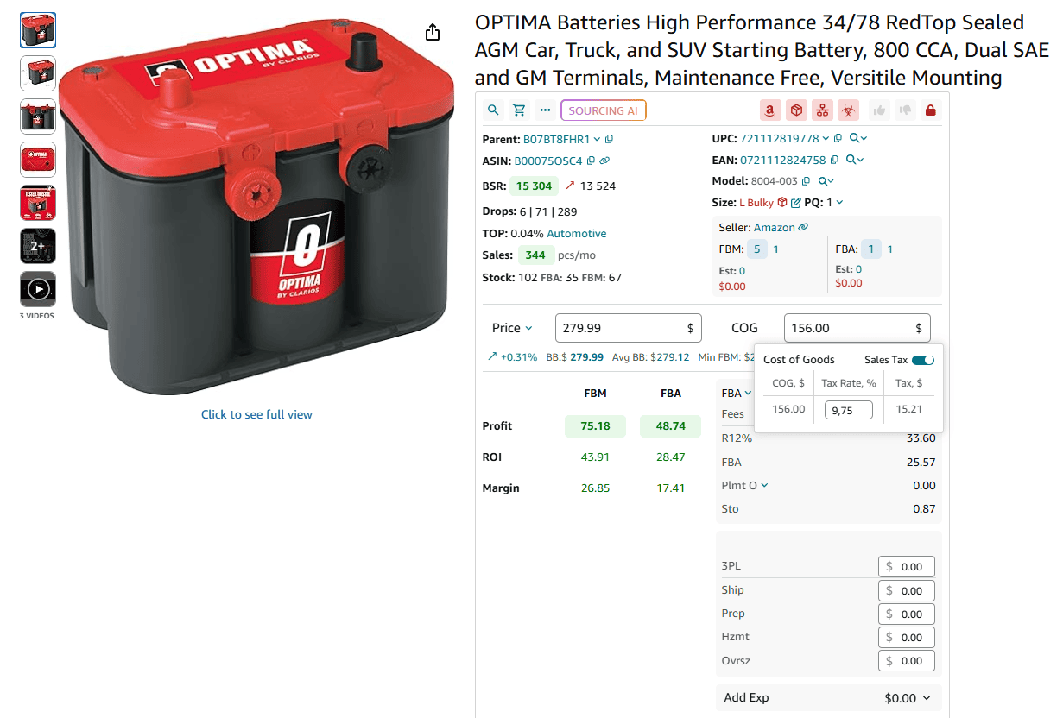This screenshot has height=718, width=1063.
Task: Click 'Click to see full view' link
Action: click(x=256, y=414)
